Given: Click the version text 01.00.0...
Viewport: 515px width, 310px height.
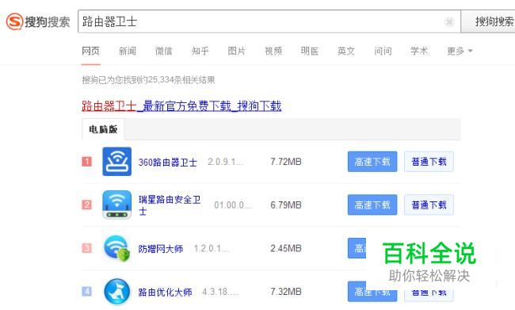Looking at the screenshot, I should [232, 205].
